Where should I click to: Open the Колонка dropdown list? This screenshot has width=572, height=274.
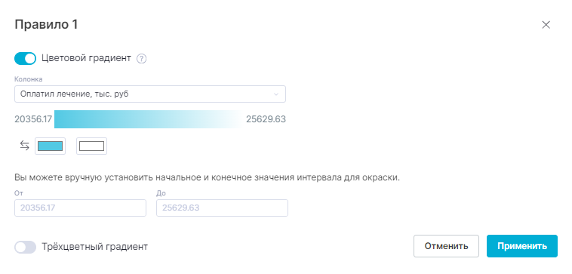pyautogui.click(x=150, y=94)
